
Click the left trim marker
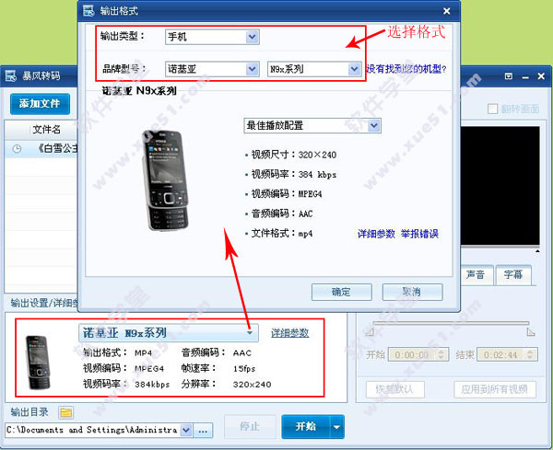click(x=370, y=331)
